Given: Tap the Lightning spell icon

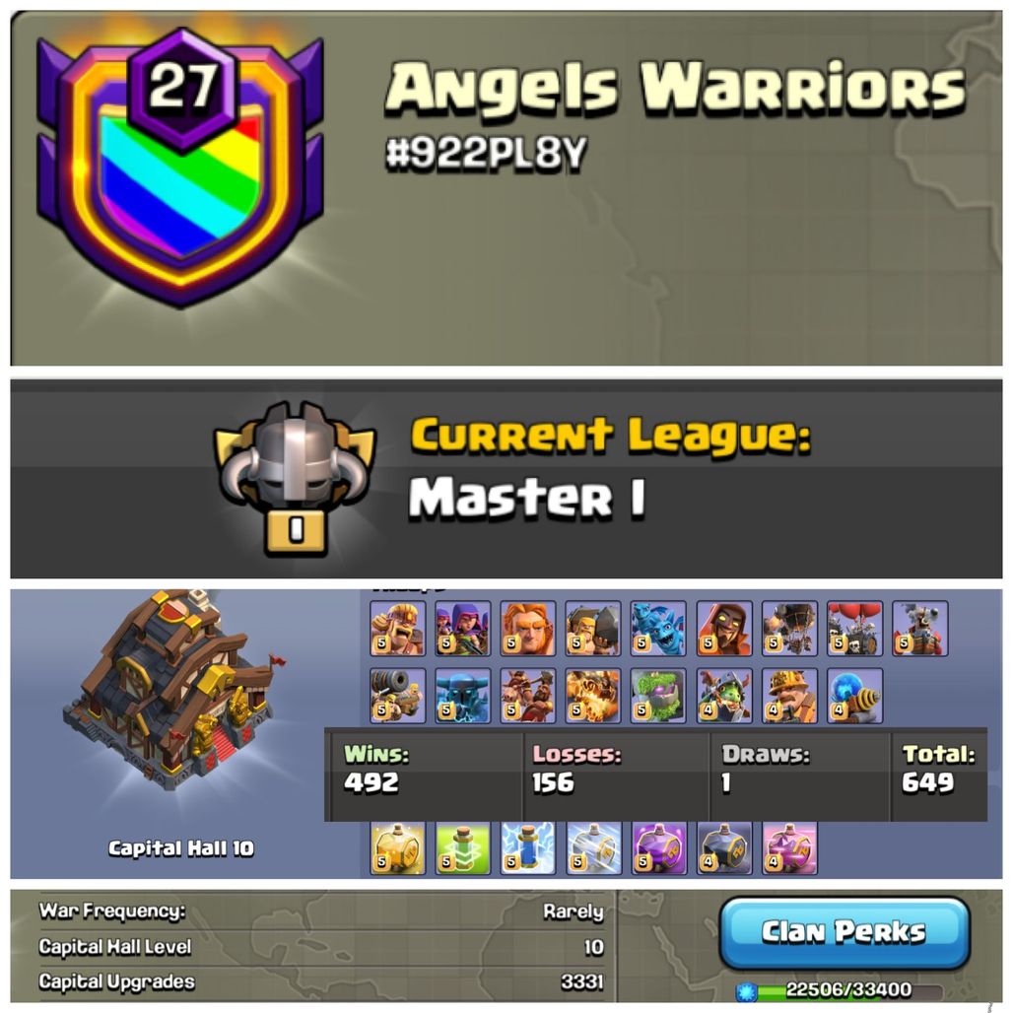Looking at the screenshot, I should click(x=528, y=848).
